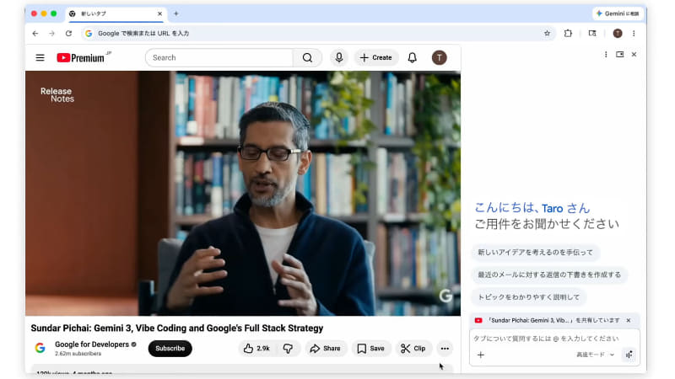Open YouTube notifications bell

coord(413,57)
